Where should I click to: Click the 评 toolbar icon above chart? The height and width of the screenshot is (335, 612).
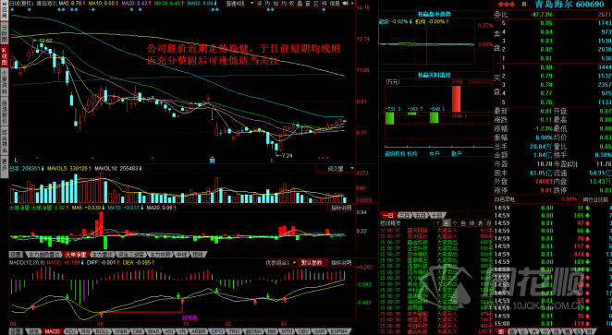tap(260, 3)
